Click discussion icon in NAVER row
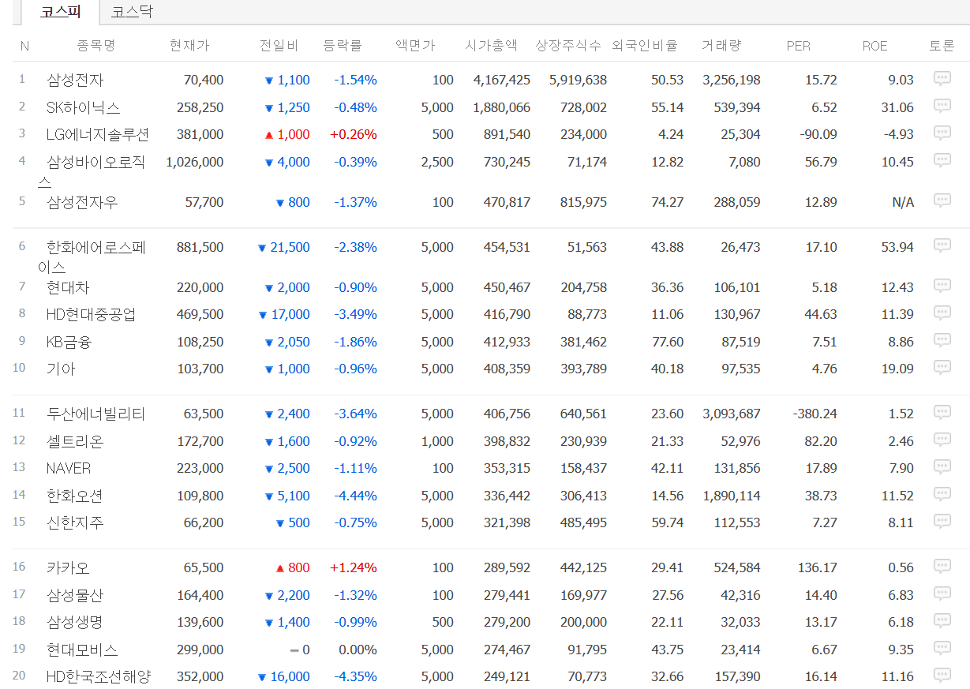 942,467
